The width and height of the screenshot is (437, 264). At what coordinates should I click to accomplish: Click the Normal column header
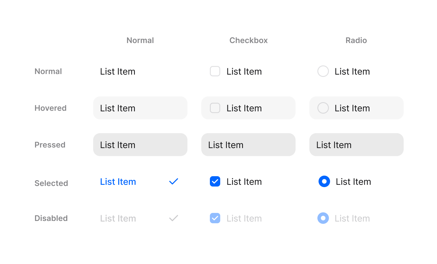tap(140, 40)
